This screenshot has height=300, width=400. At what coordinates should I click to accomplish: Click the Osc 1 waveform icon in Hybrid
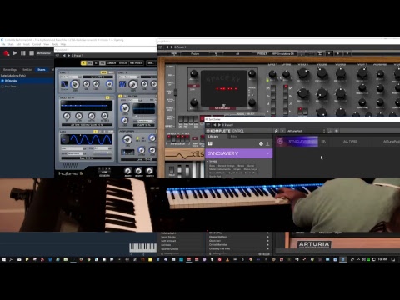pos(64,84)
